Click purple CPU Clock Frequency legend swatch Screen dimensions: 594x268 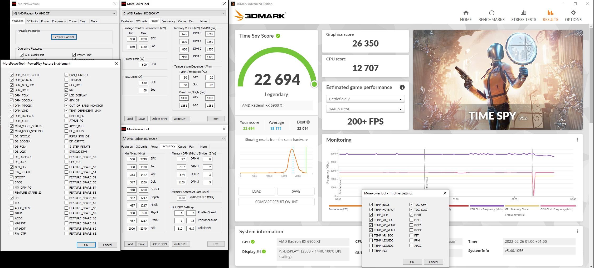click(x=486, y=206)
